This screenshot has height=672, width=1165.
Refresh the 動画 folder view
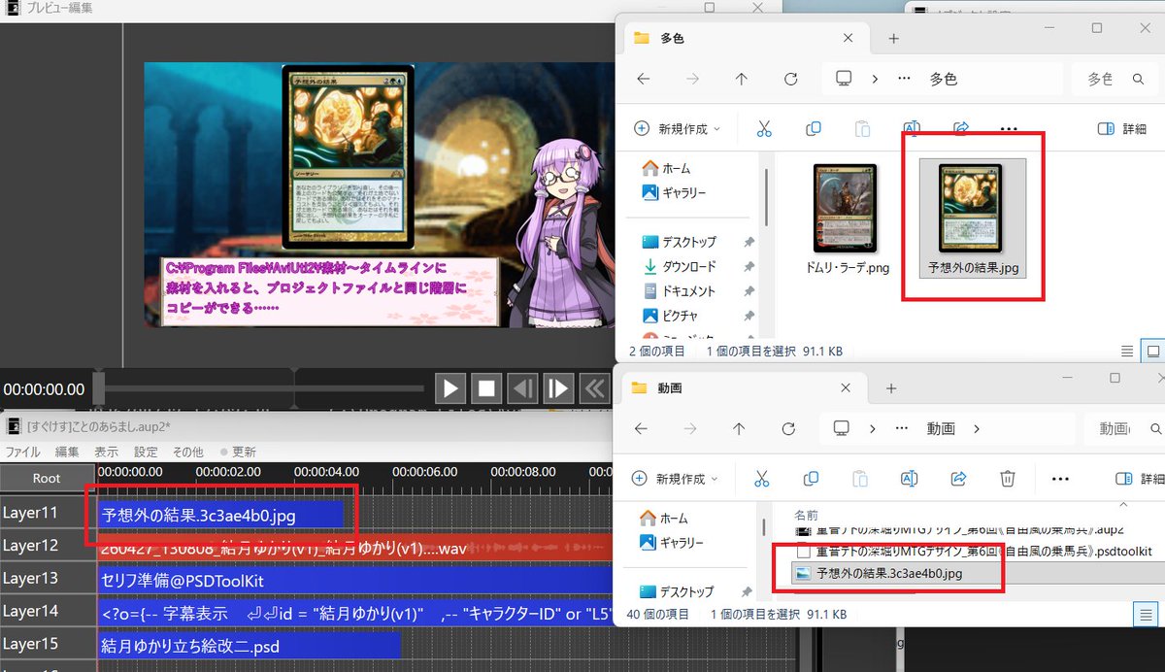(787, 428)
